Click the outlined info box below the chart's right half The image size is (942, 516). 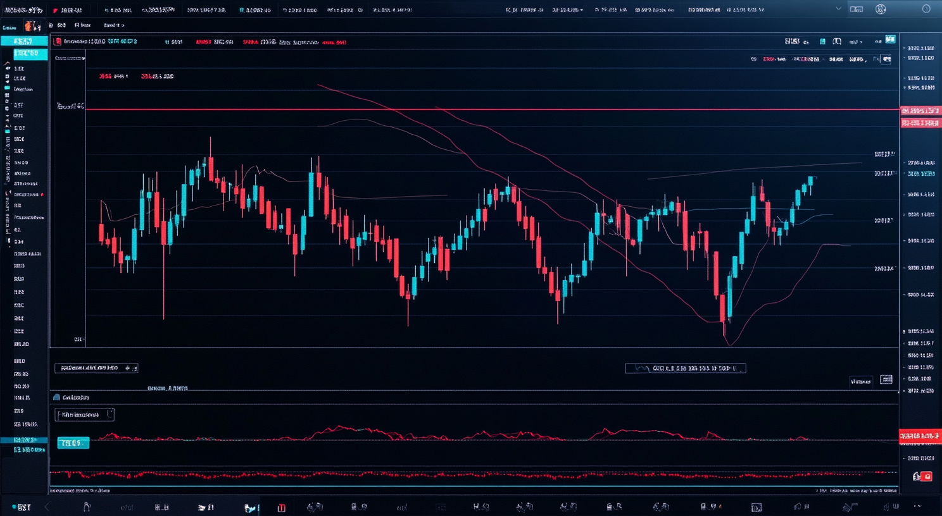click(685, 368)
